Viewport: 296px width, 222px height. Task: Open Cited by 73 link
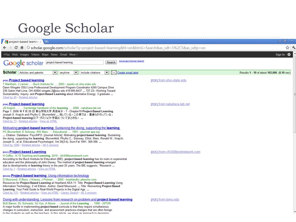click(10, 121)
